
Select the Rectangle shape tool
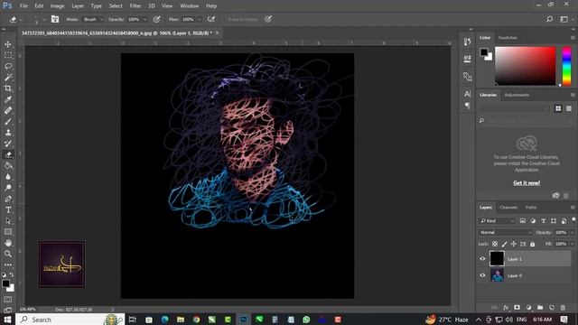coord(8,232)
